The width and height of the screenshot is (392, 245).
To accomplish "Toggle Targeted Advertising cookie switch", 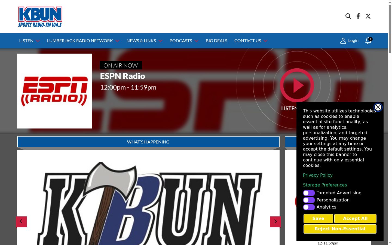I will 309,193.
